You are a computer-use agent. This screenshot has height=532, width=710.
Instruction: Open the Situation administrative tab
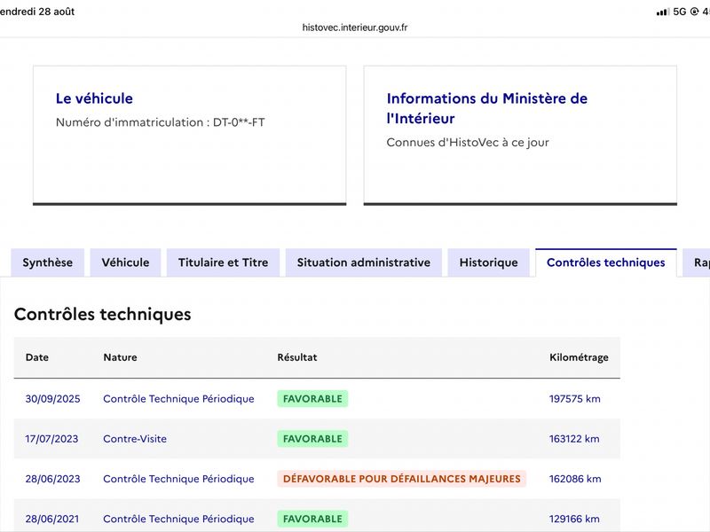coord(364,262)
